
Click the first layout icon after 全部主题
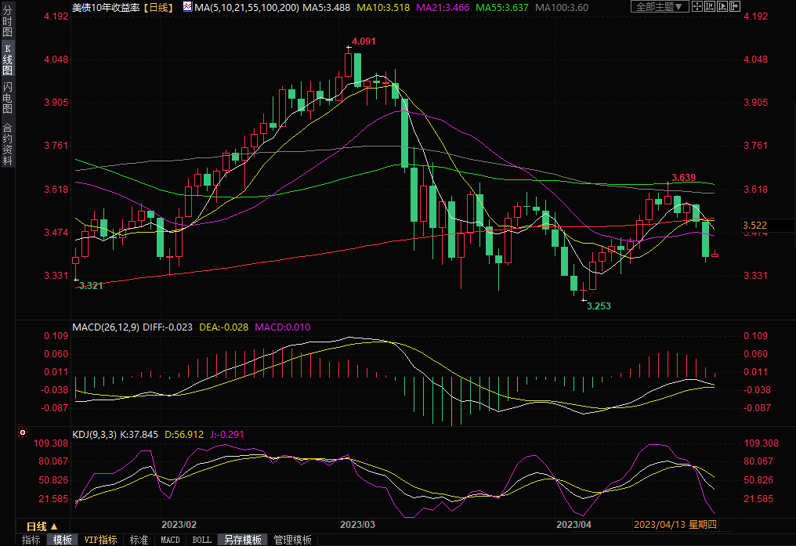(698, 7)
